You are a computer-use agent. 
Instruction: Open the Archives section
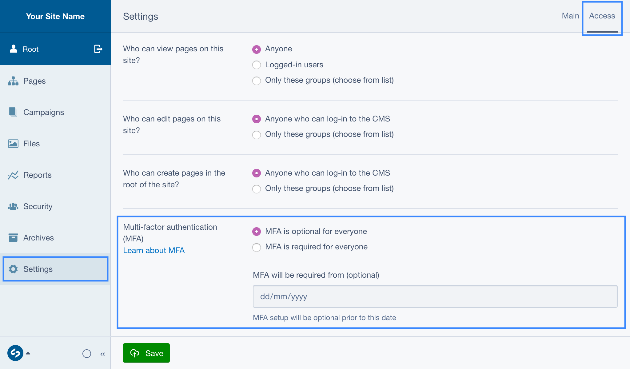[x=38, y=238]
